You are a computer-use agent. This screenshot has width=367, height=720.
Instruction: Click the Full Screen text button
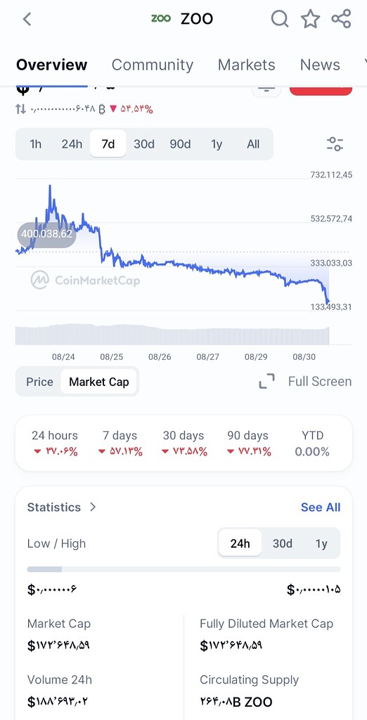pos(320,381)
